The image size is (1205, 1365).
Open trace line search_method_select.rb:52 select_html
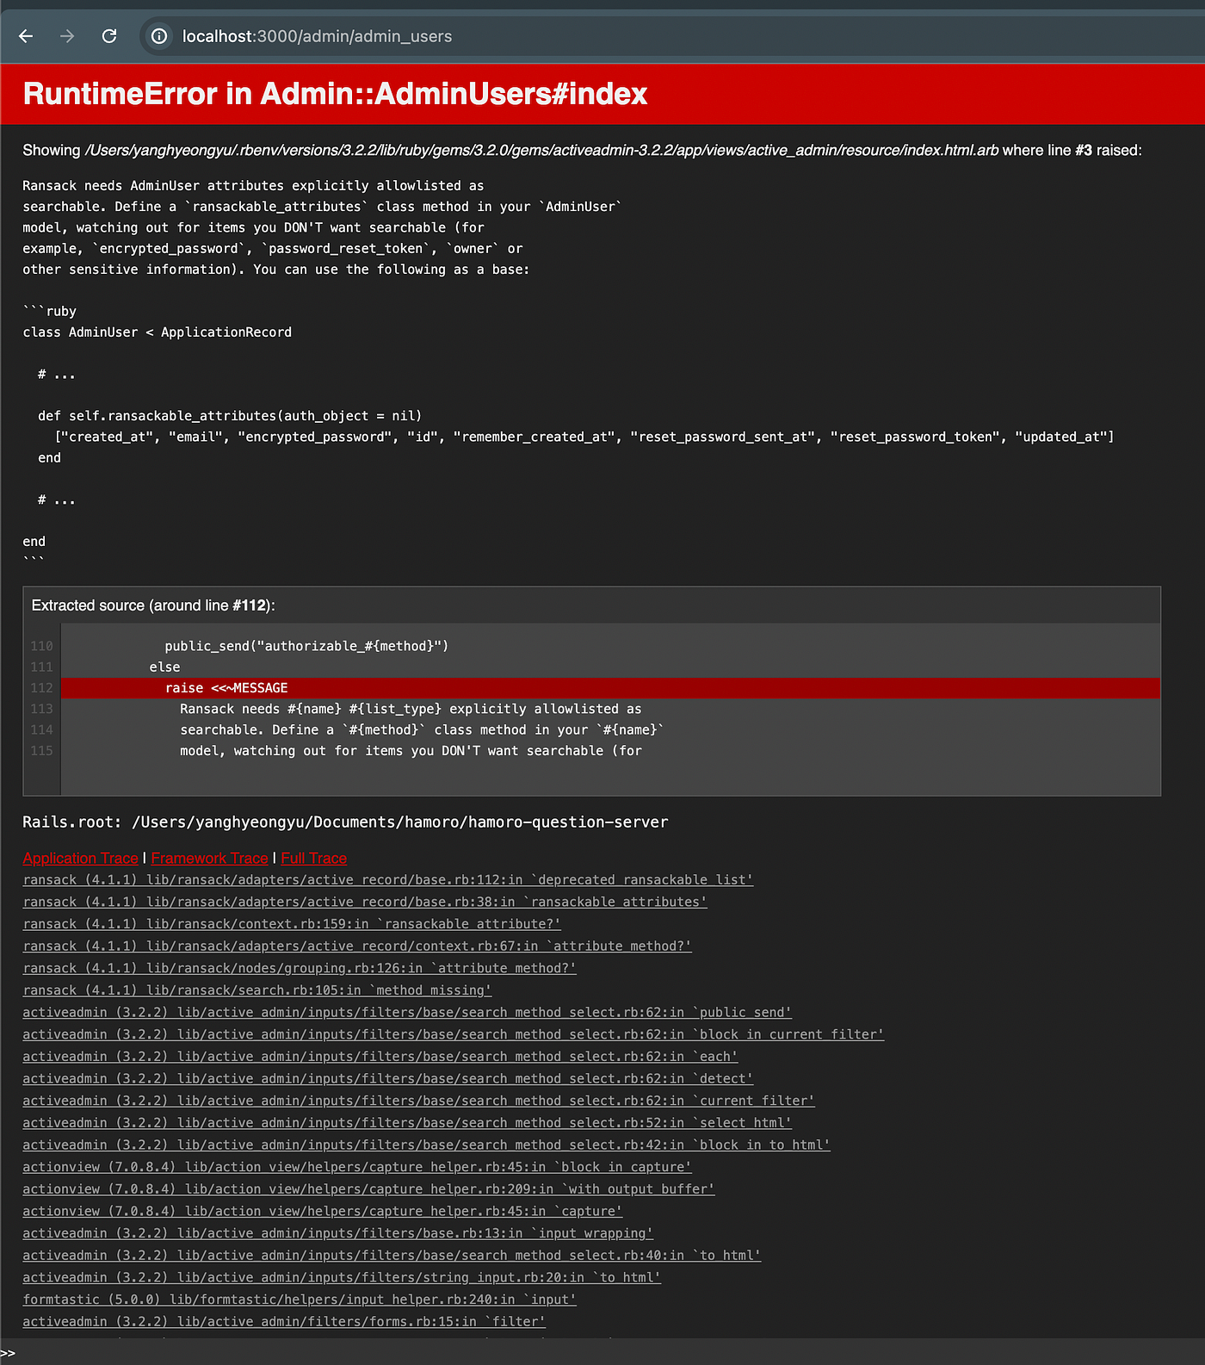(407, 1123)
